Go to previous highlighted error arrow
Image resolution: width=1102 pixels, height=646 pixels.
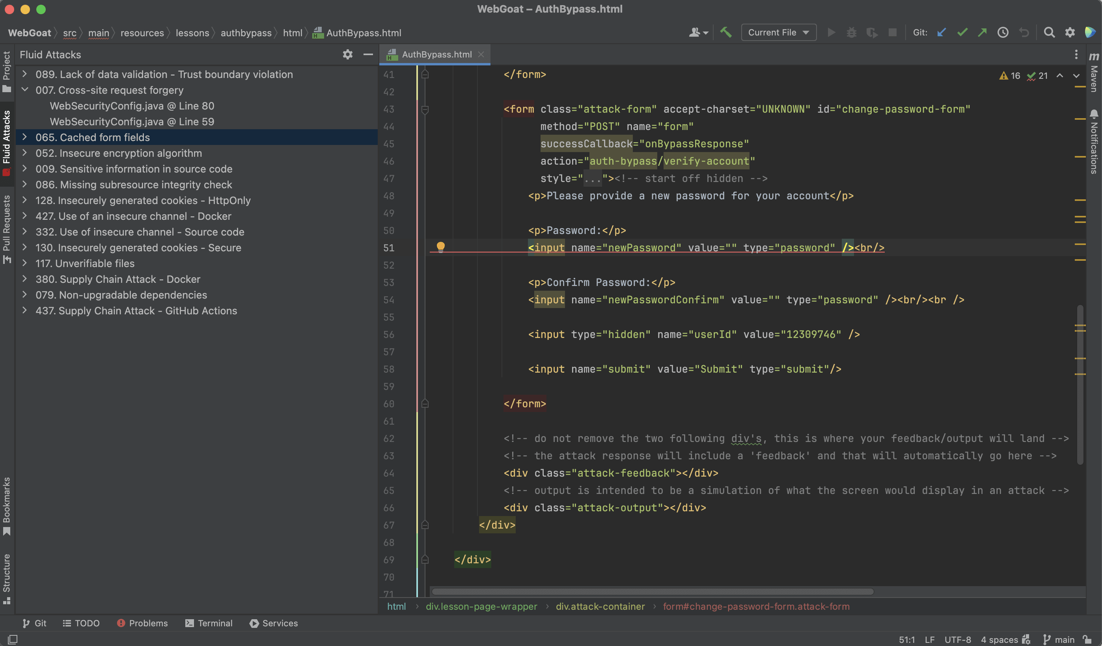pos(1059,76)
